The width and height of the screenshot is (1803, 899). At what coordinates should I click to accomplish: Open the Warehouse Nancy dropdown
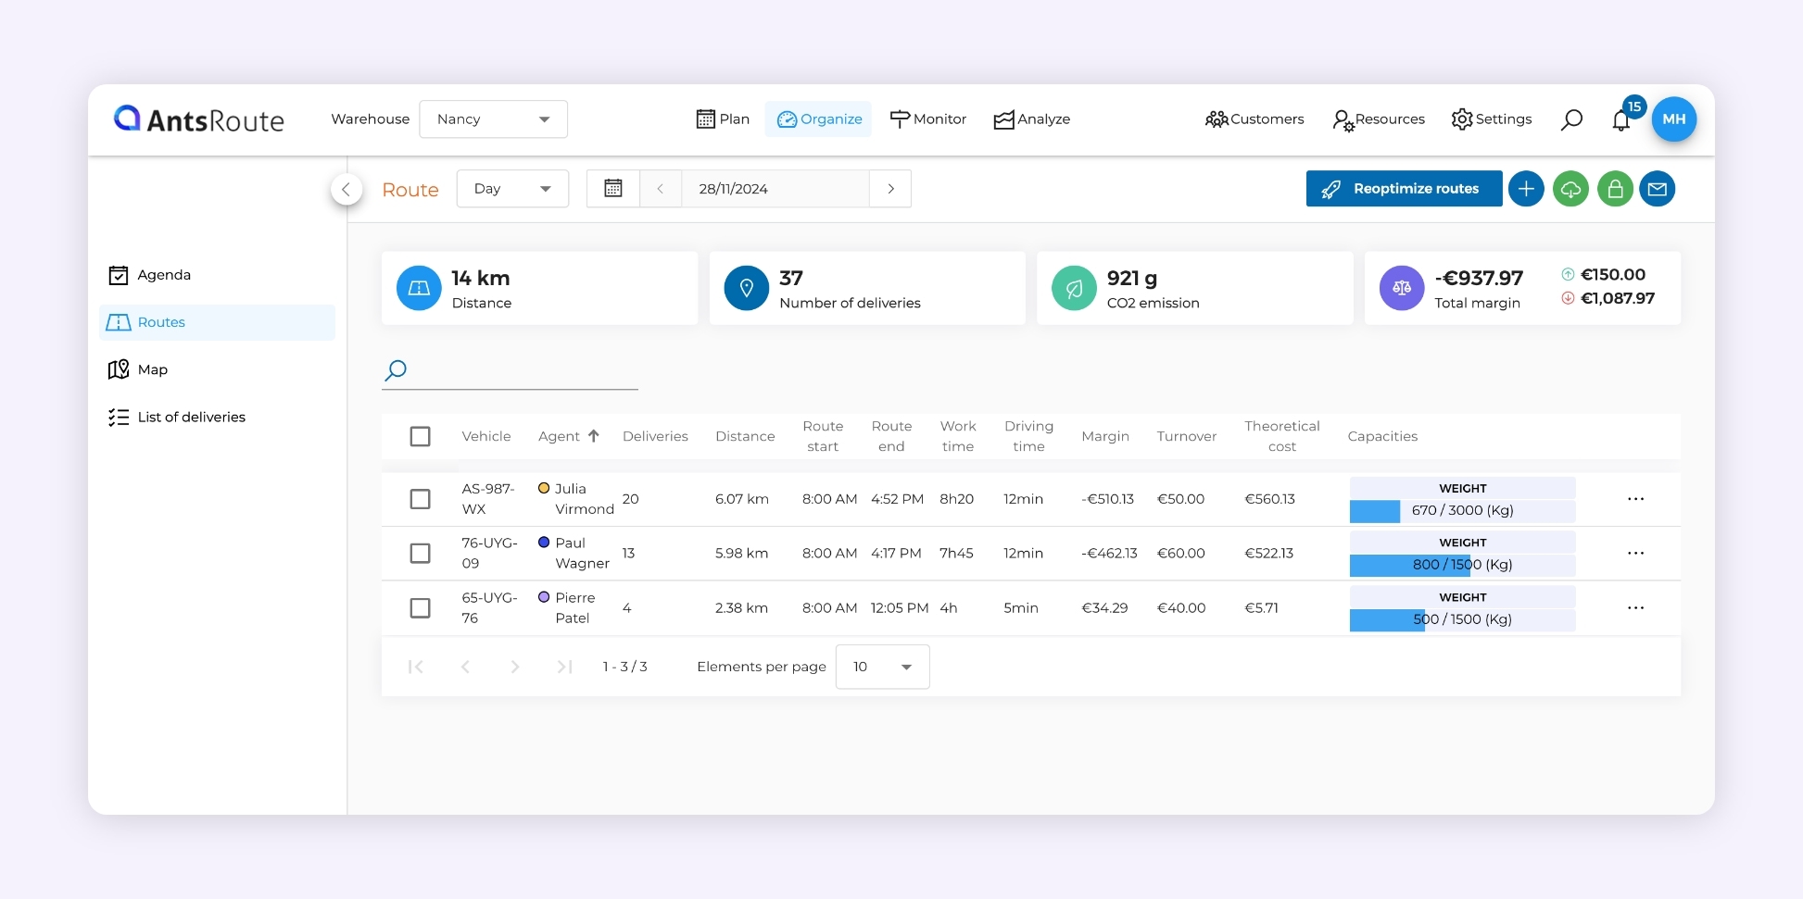point(493,119)
